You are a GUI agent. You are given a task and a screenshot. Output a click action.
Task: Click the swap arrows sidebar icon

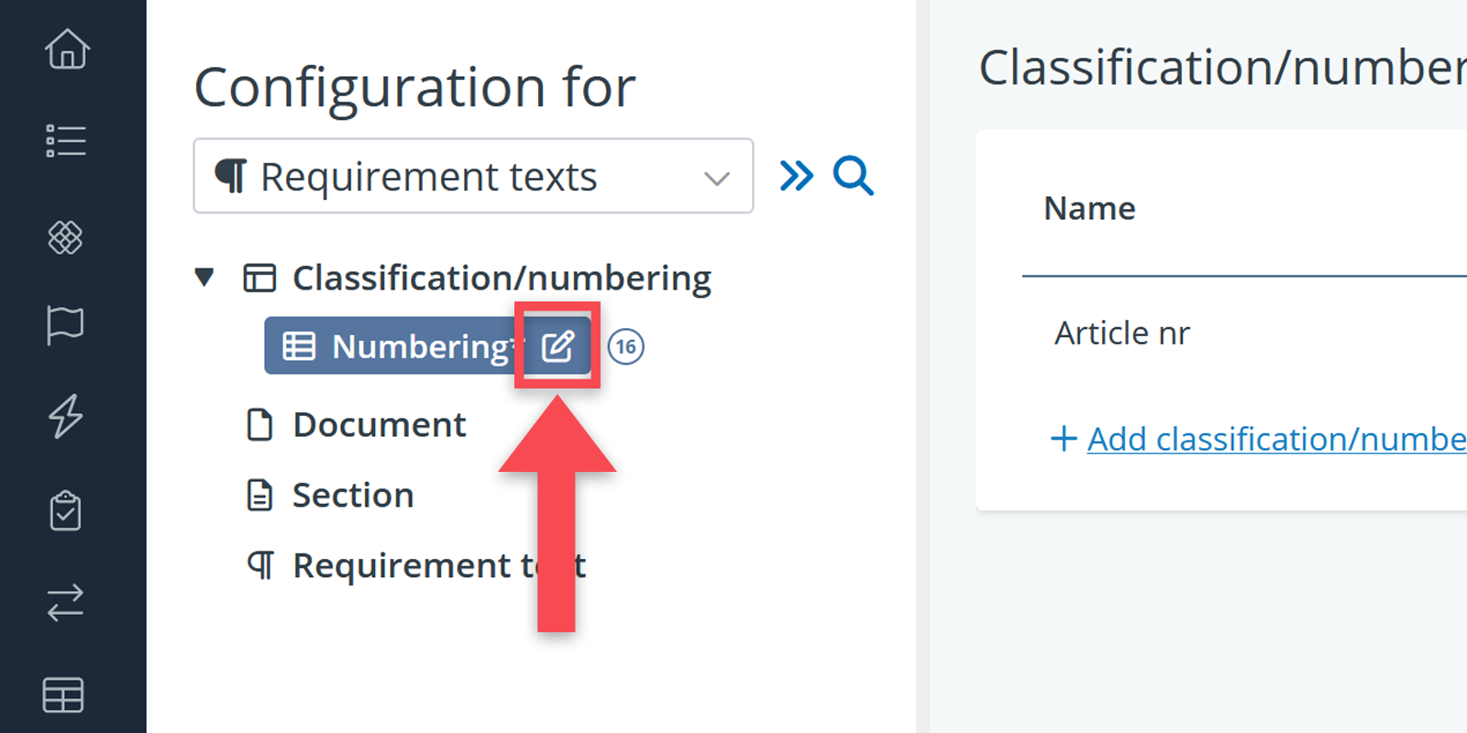(65, 603)
